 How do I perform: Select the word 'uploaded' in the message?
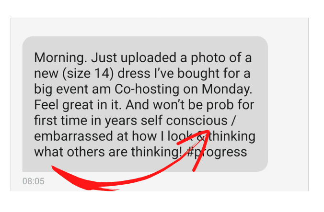tap(149, 58)
